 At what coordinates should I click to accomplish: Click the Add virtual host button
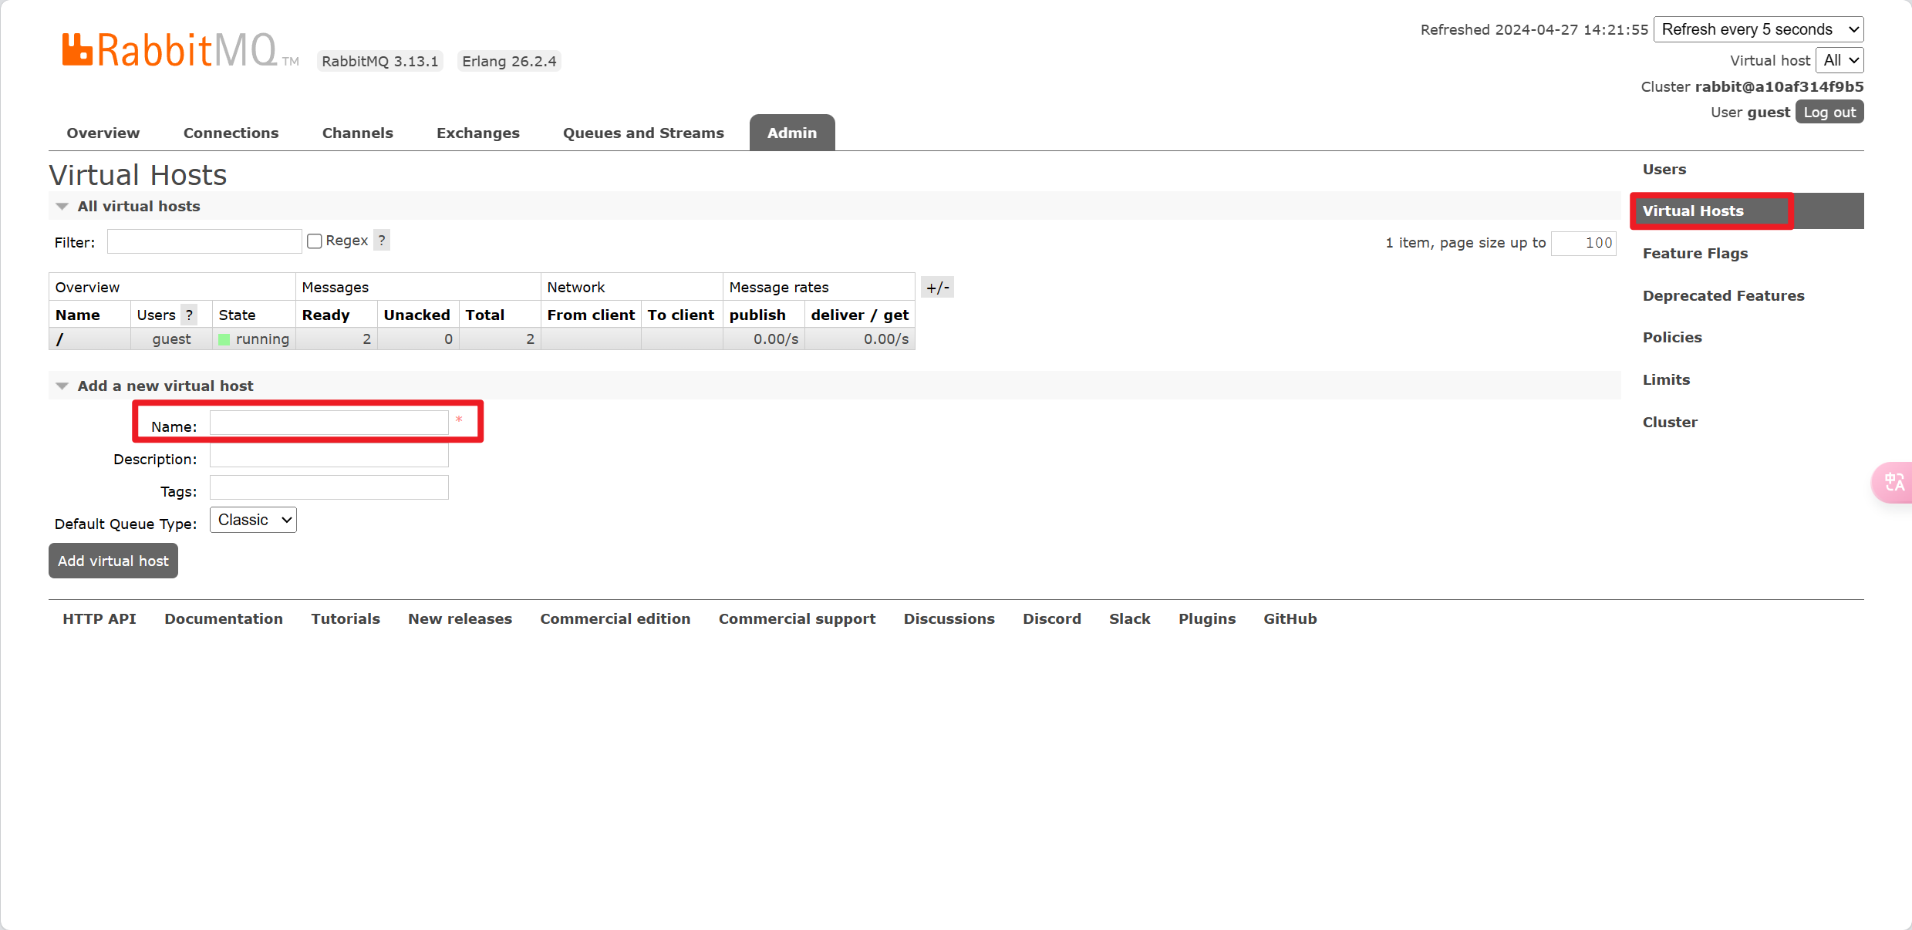[x=113, y=561]
